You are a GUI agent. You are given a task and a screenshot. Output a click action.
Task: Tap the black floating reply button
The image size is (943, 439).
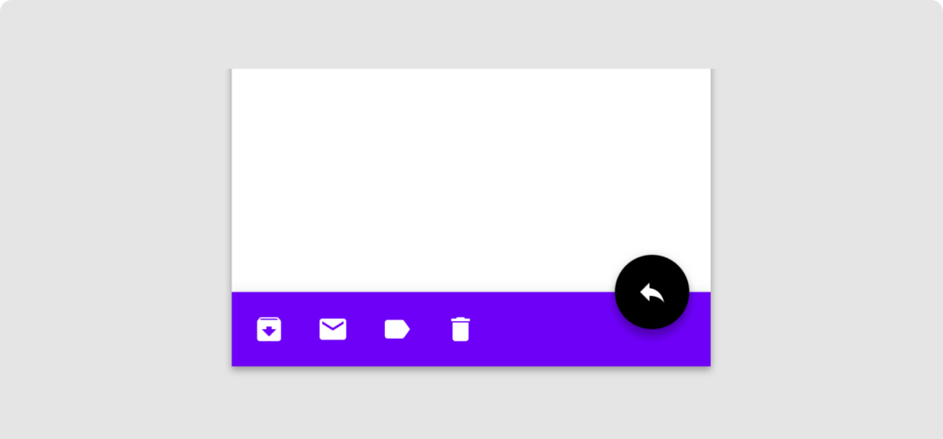click(652, 292)
